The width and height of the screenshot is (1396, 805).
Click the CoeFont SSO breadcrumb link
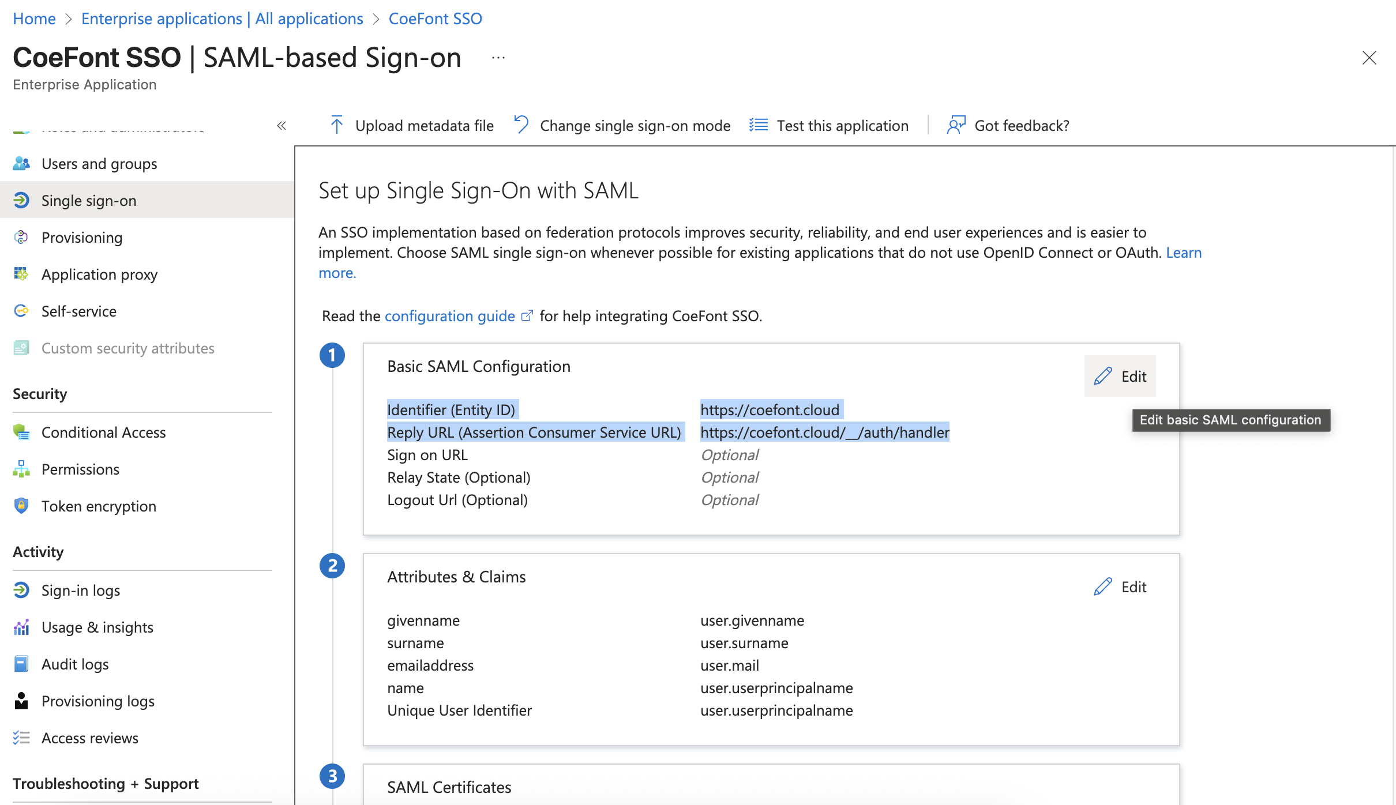[x=436, y=18]
